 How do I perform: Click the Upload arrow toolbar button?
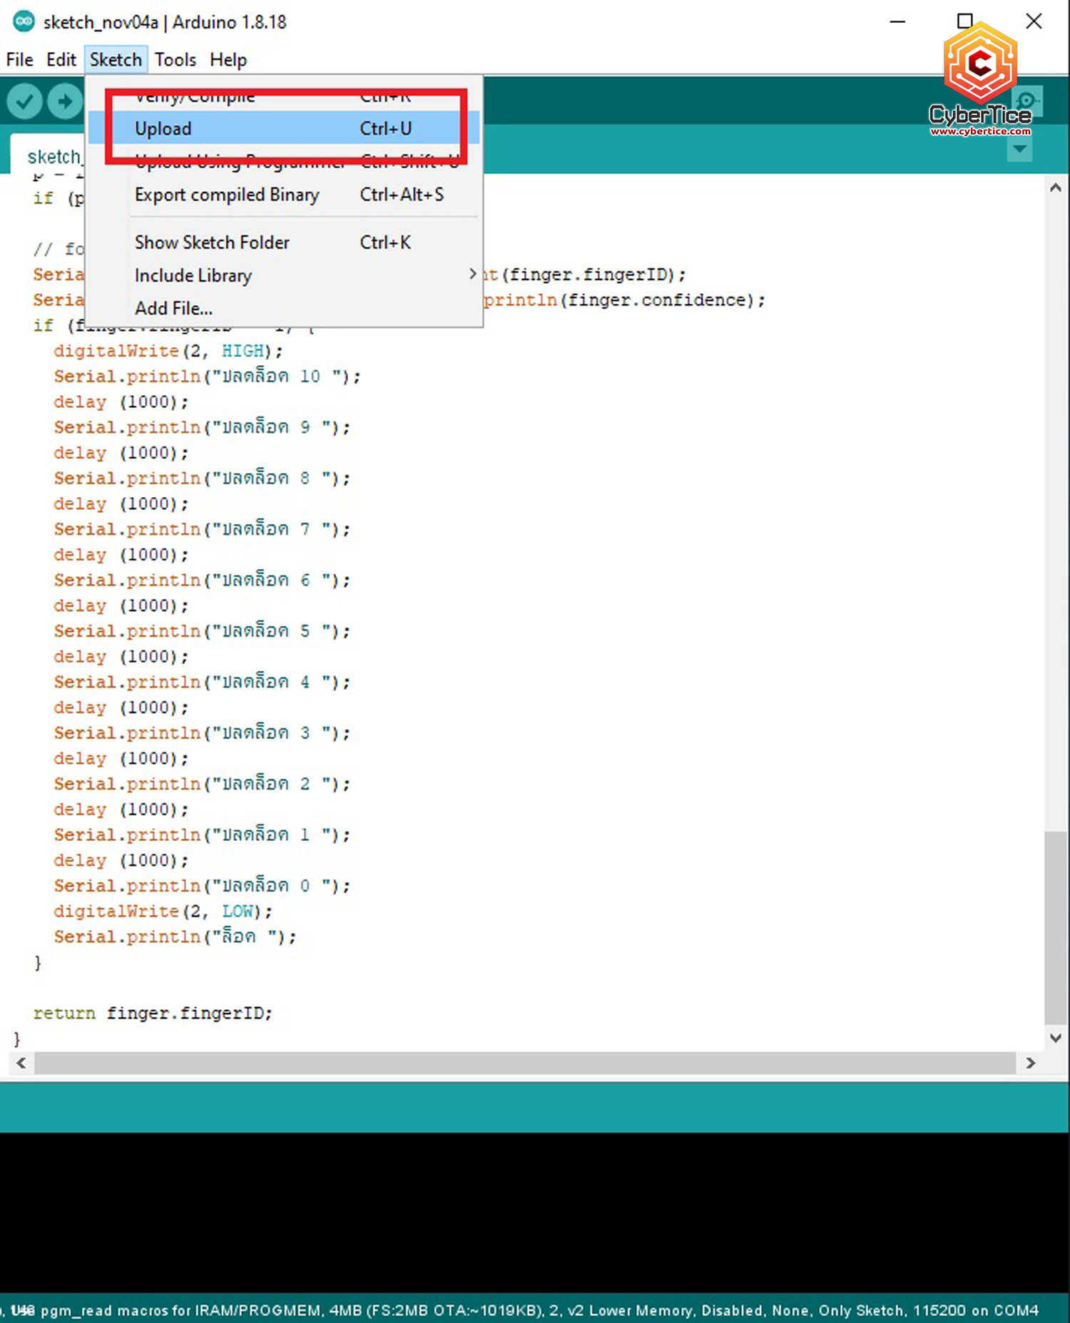point(65,101)
